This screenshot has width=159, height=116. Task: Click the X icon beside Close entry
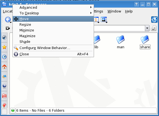click(x=16, y=54)
